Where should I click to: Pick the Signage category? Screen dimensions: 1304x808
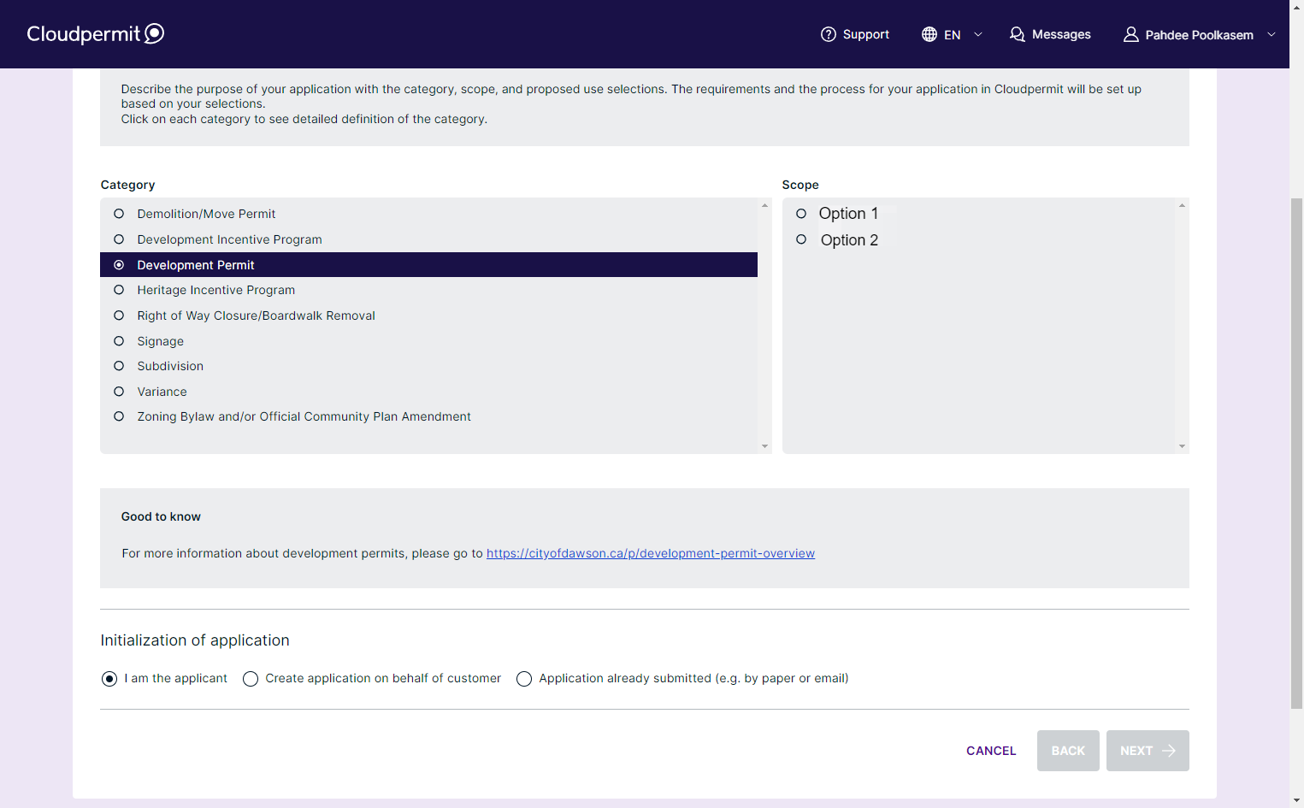click(428, 341)
